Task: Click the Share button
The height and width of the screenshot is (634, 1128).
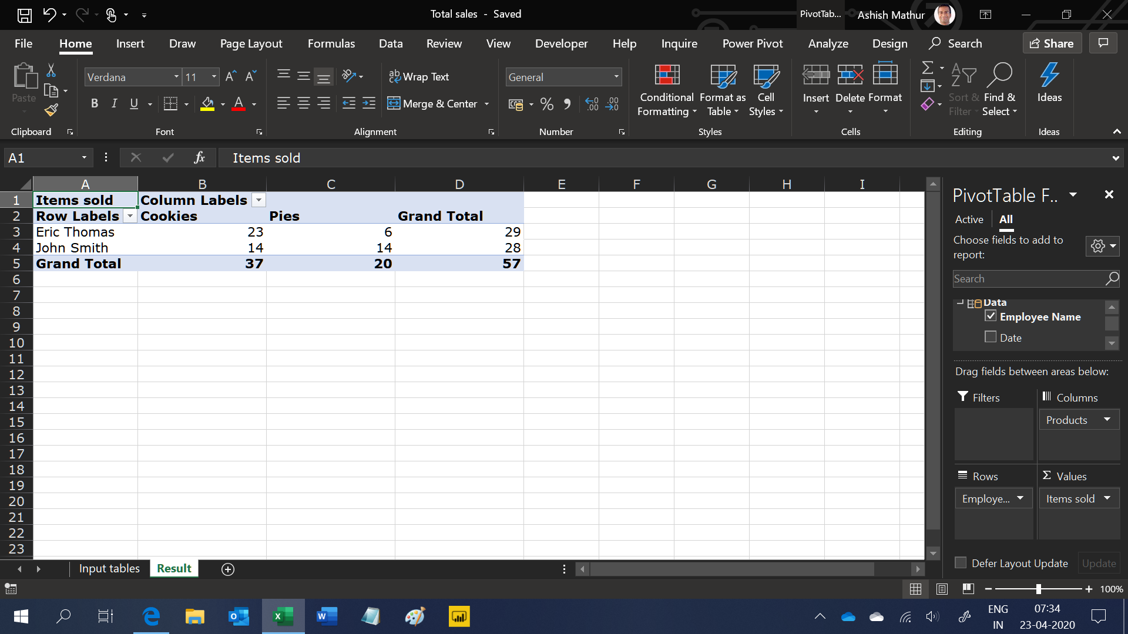Action: 1052,43
